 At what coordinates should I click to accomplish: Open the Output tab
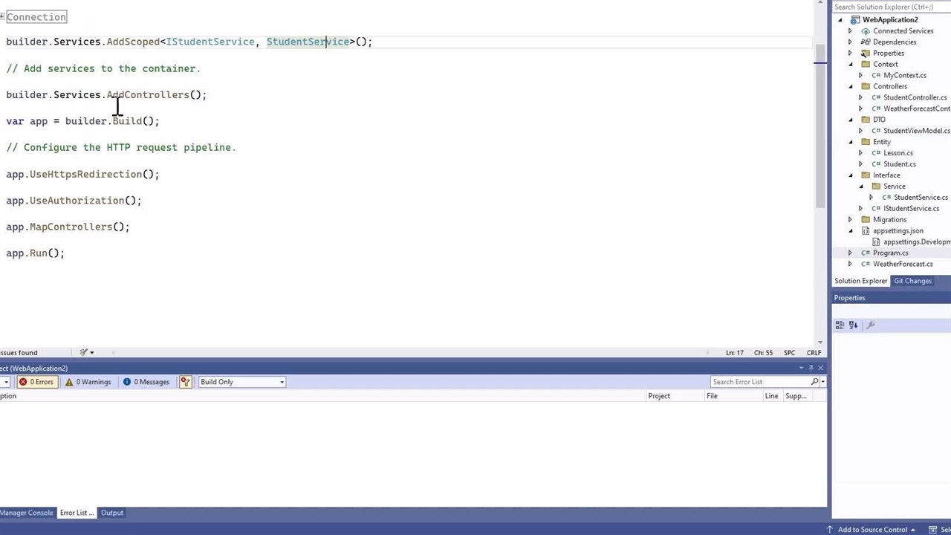[112, 513]
